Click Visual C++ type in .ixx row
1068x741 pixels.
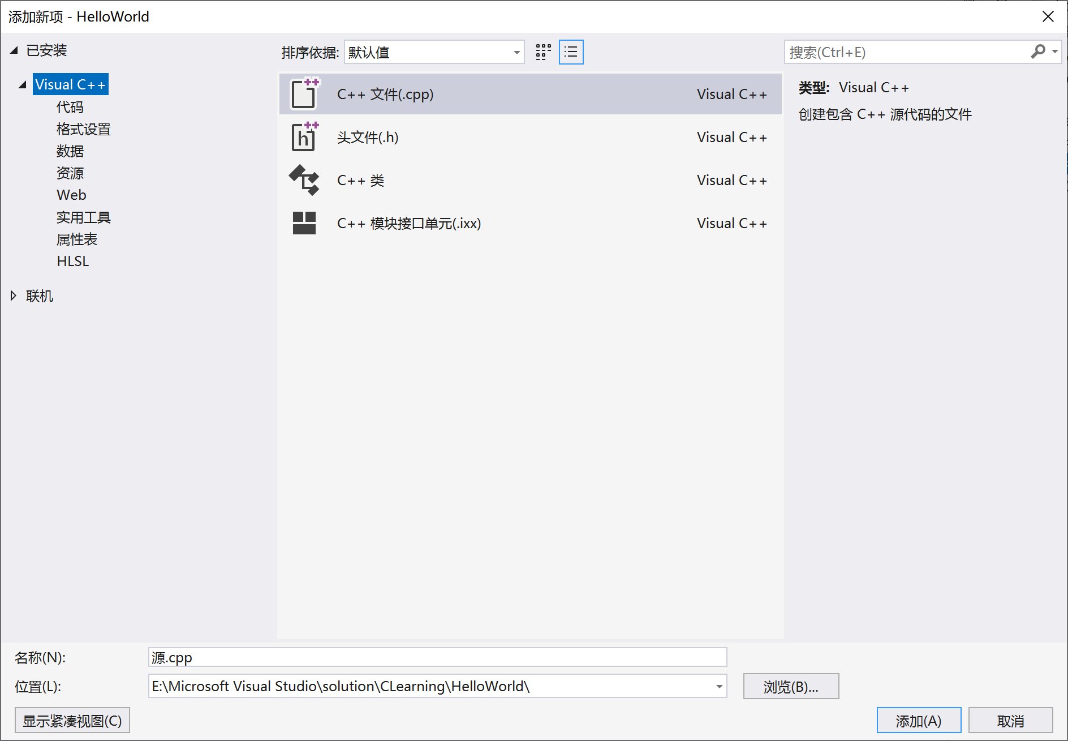click(732, 223)
